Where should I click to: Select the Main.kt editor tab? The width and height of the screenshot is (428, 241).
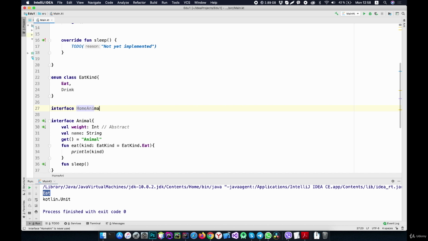tap(44, 20)
